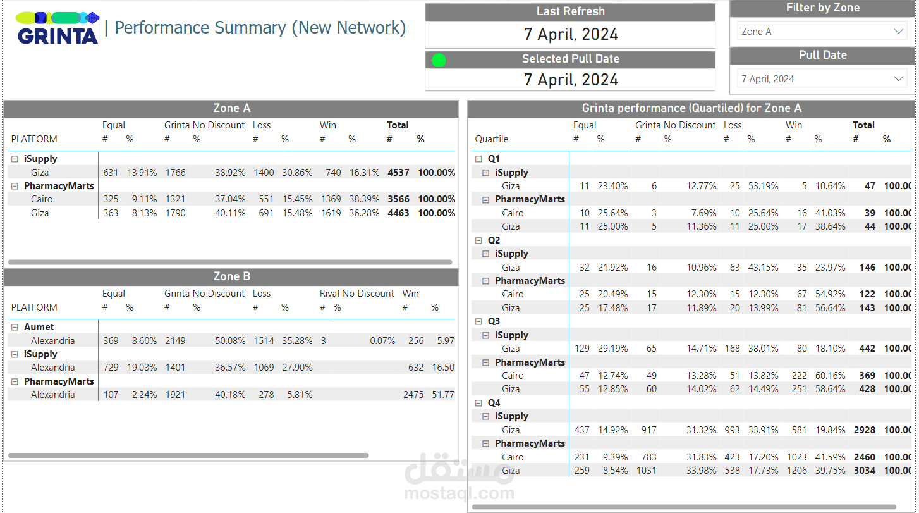Viewport: 919px width, 513px height.
Task: Click total value 4537 in Zone A
Action: pos(399,173)
